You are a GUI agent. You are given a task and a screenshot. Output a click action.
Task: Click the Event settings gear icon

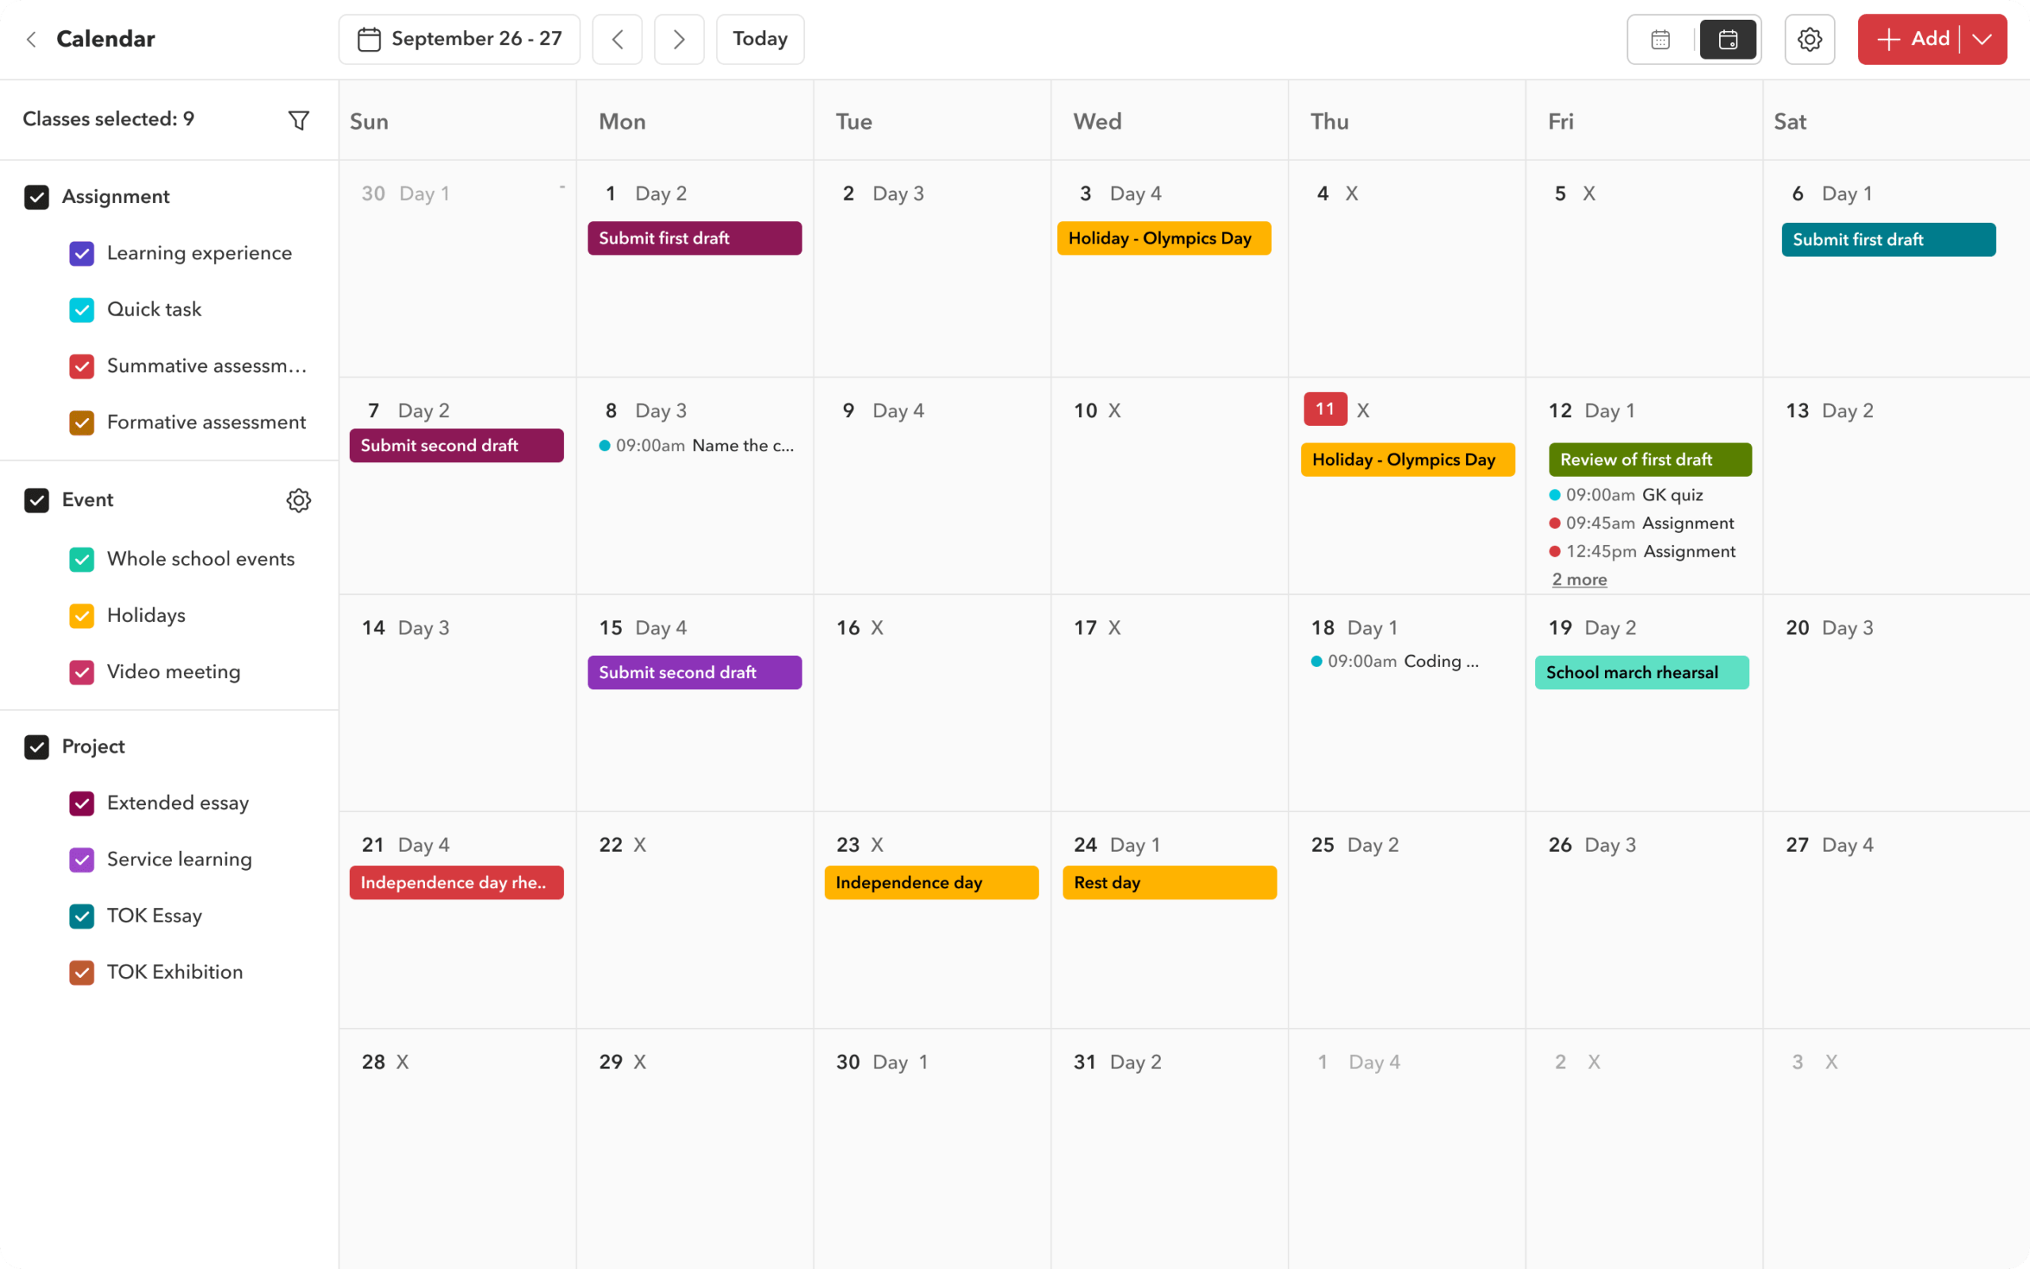(297, 500)
